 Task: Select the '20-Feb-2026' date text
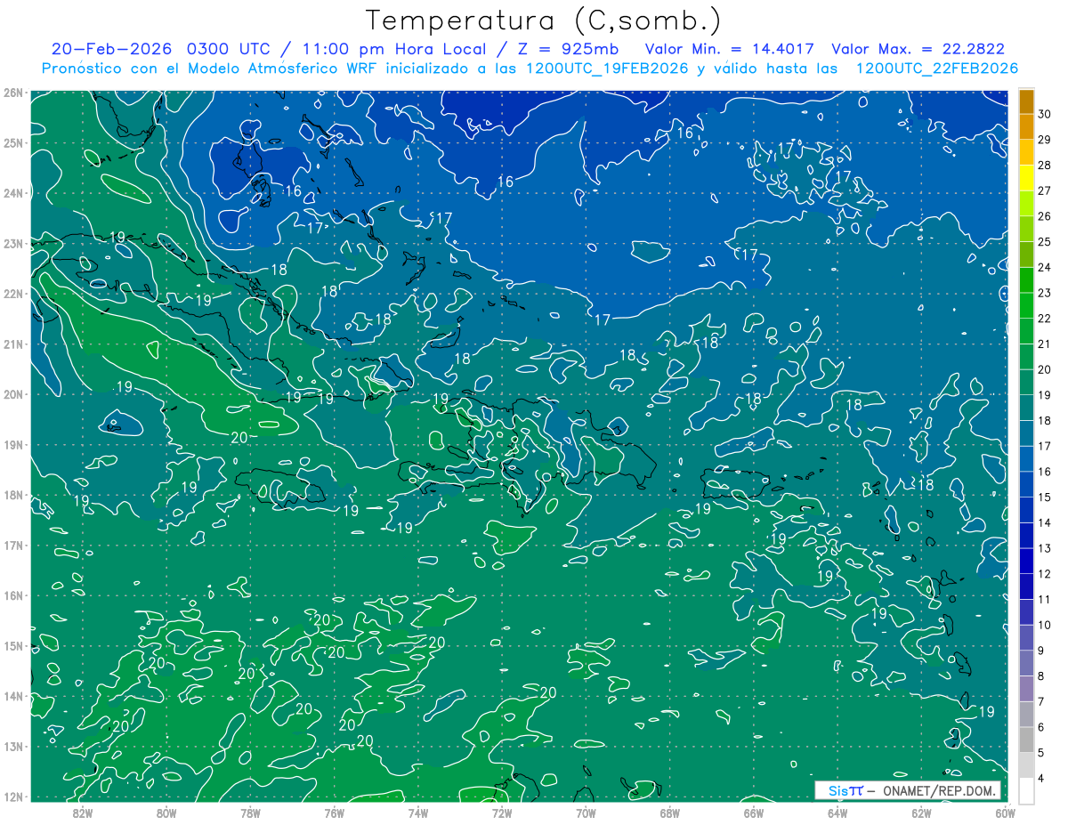point(112,49)
